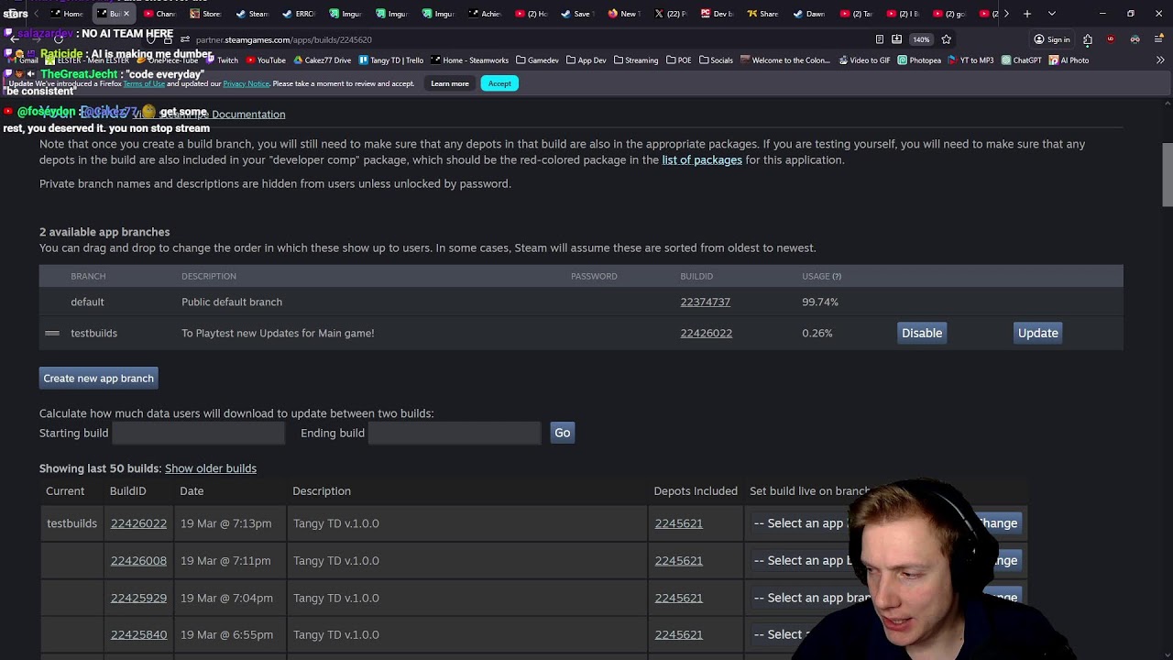Focus the Ending build input field
This screenshot has height=660, width=1173.
click(455, 433)
